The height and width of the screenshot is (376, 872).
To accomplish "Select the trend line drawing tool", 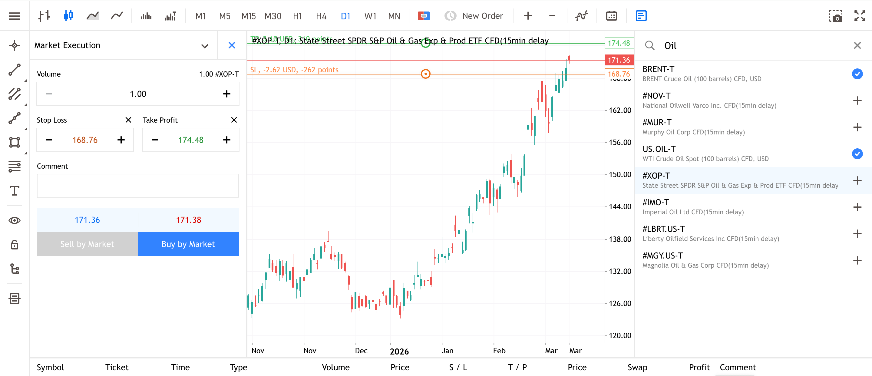I will pos(15,70).
